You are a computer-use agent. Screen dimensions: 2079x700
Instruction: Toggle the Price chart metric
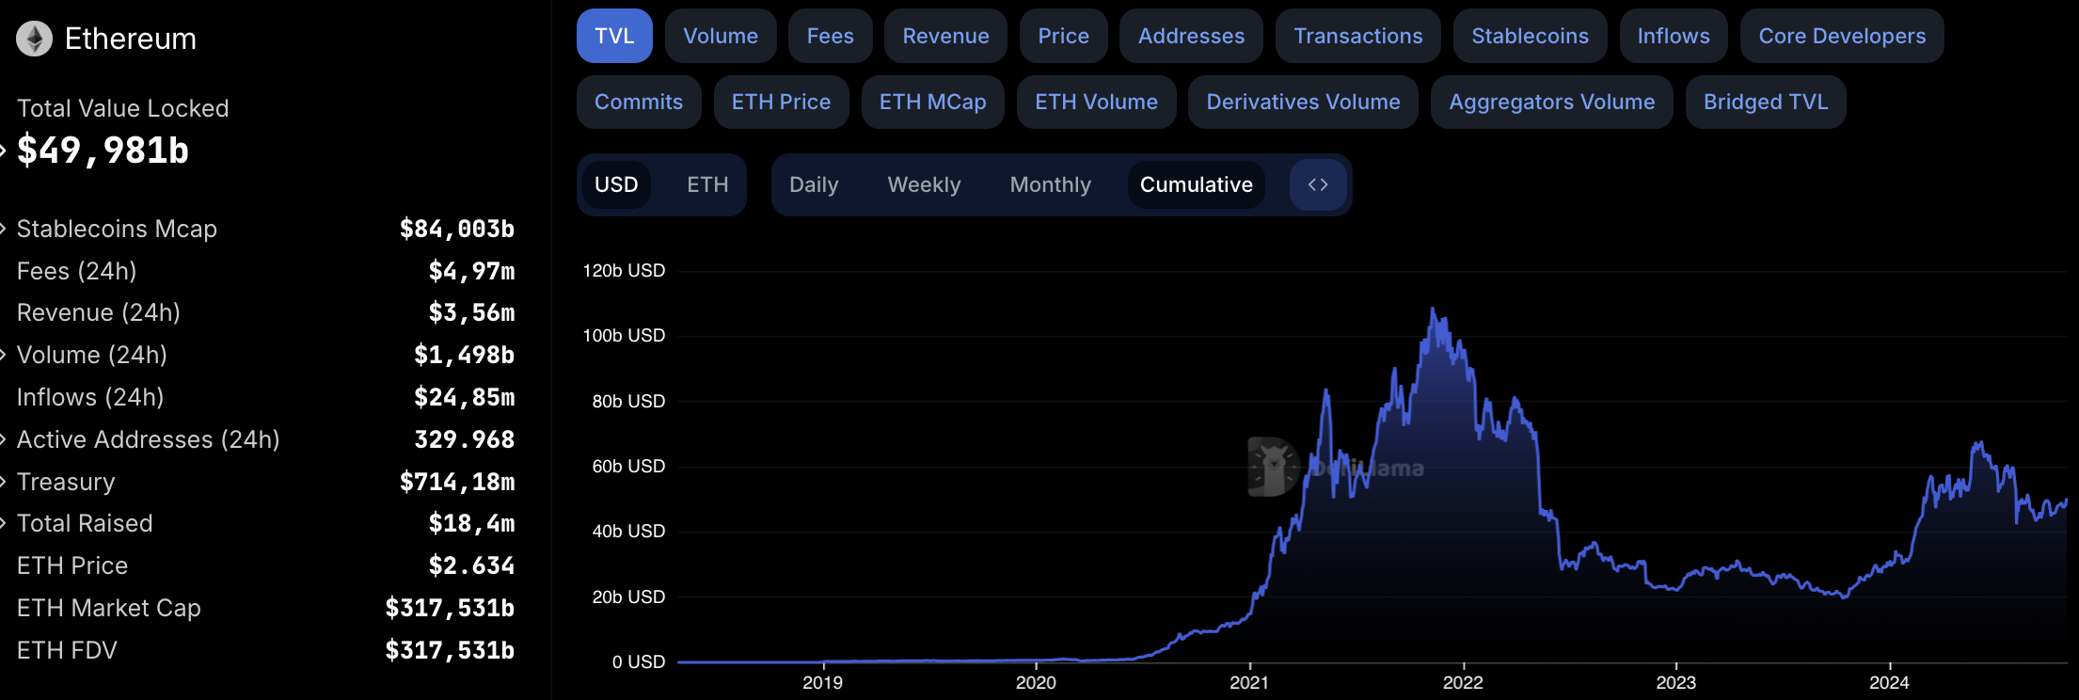(1064, 36)
